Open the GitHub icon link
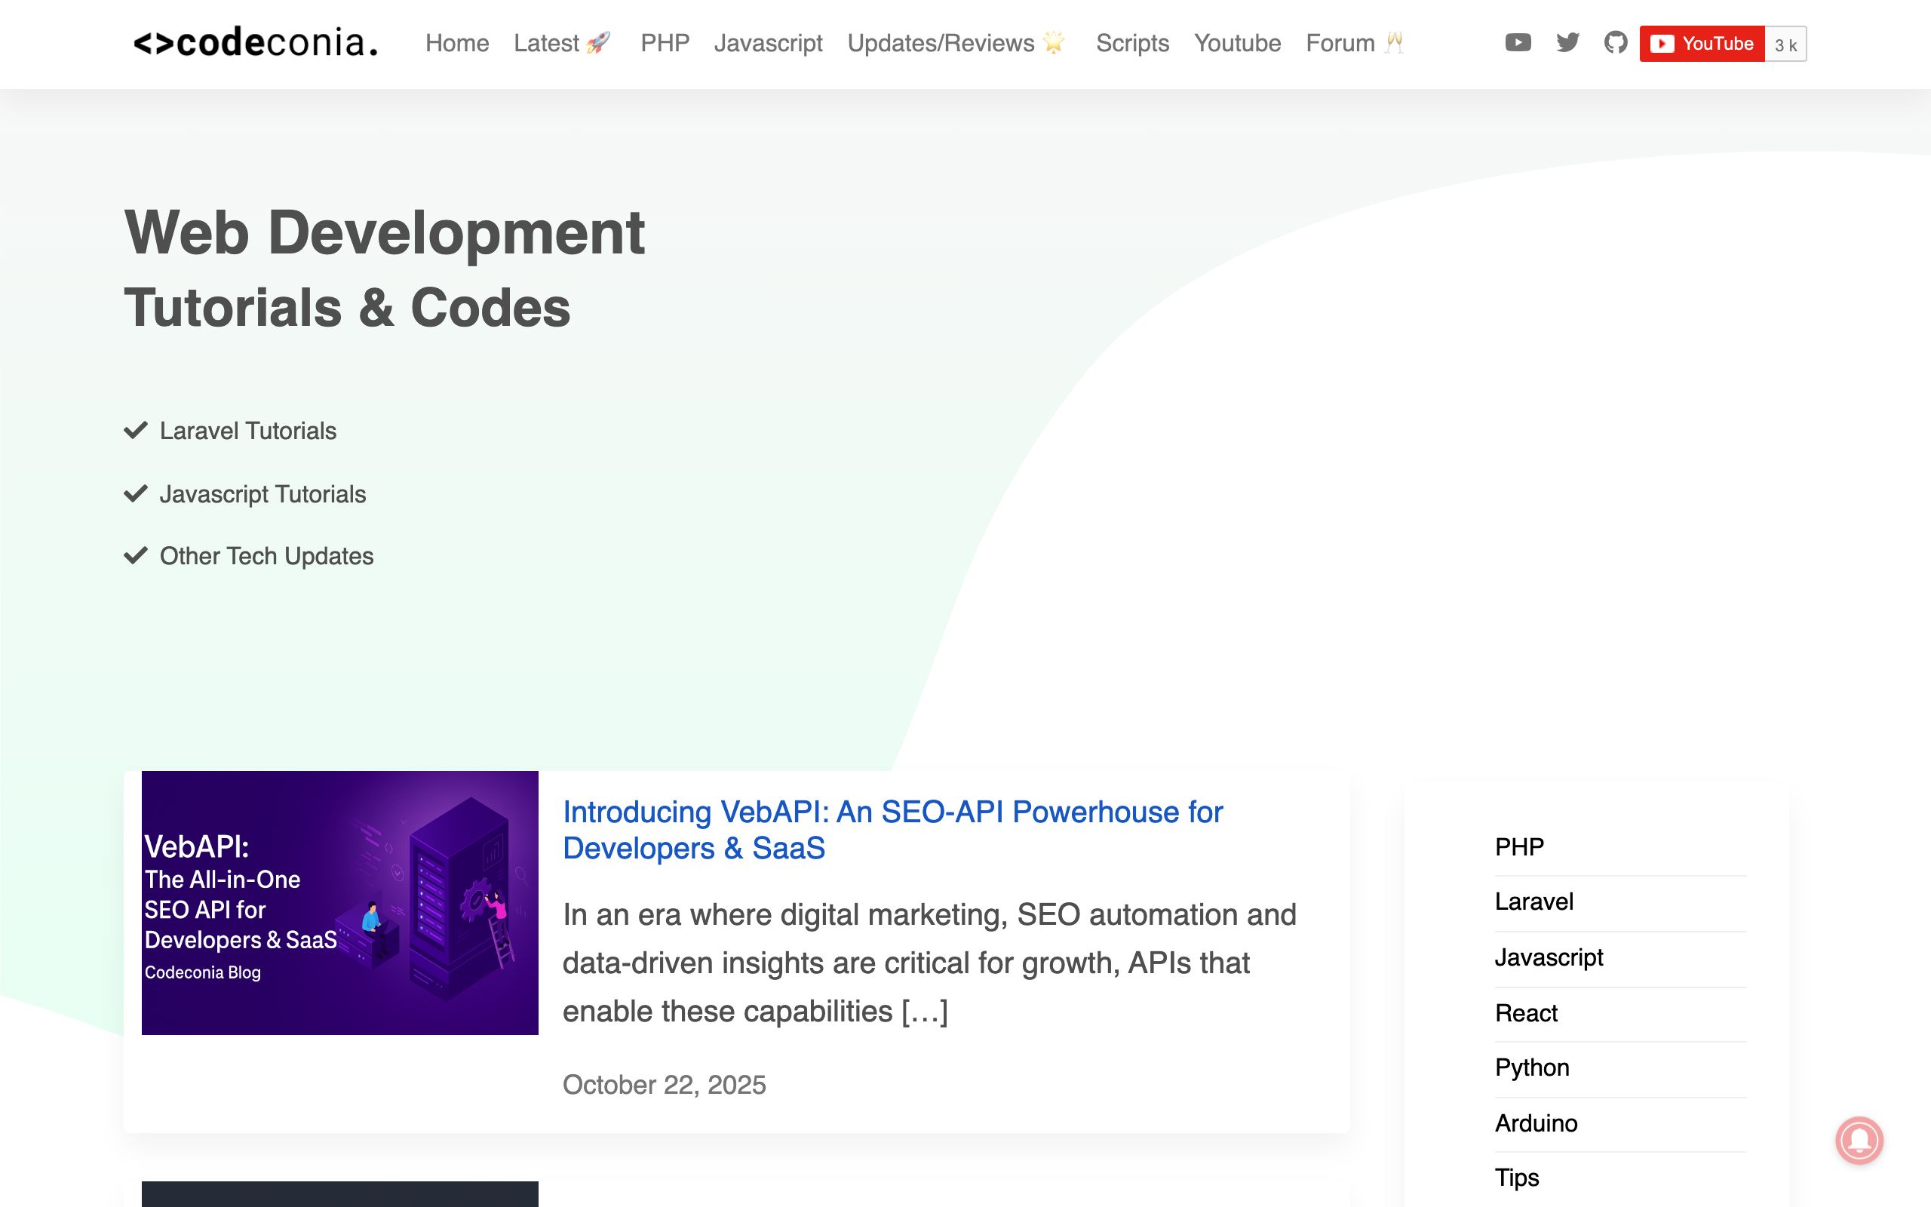The height and width of the screenshot is (1207, 1931). pos(1616,42)
